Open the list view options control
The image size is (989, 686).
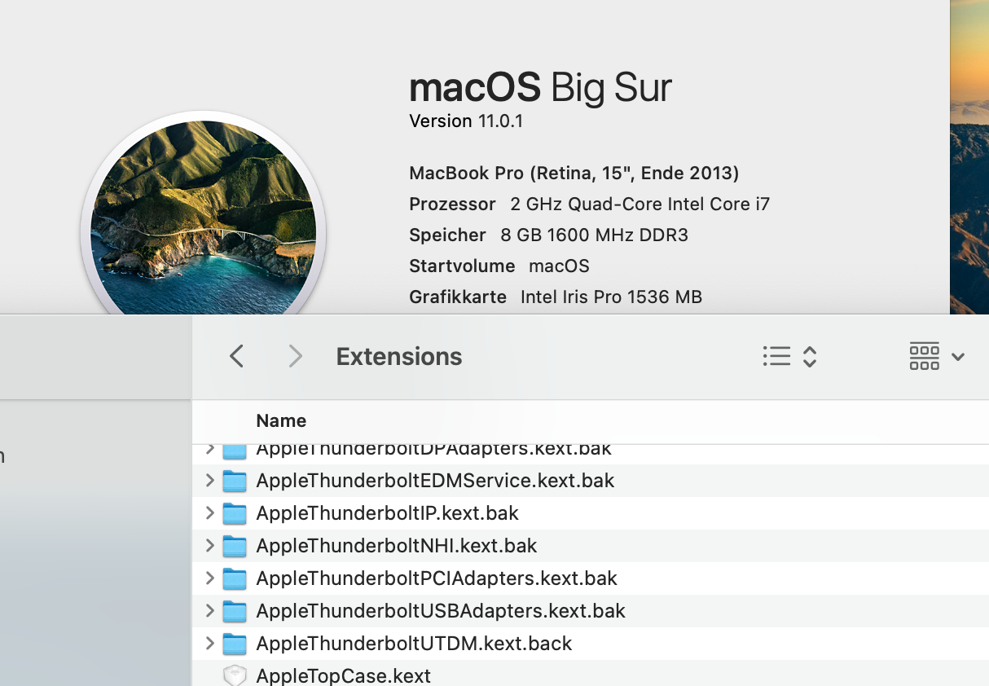(x=789, y=356)
